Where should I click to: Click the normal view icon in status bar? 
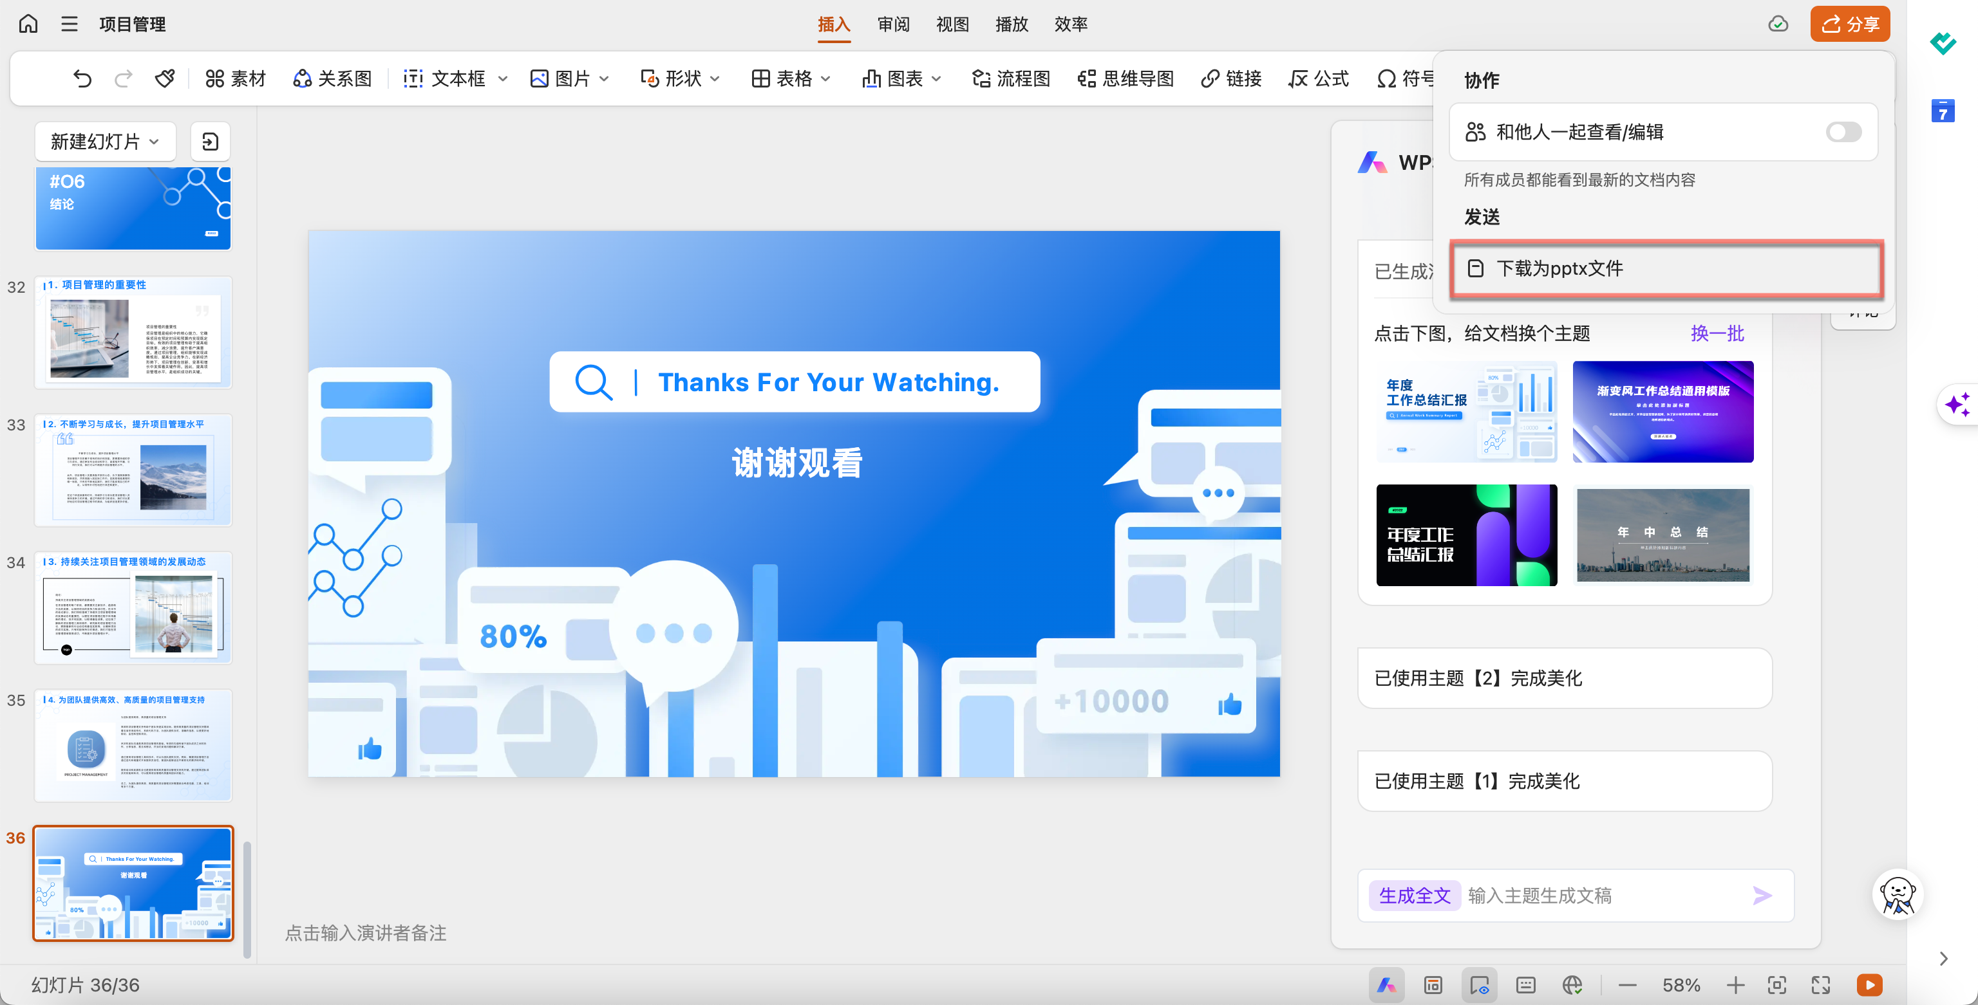1433,985
